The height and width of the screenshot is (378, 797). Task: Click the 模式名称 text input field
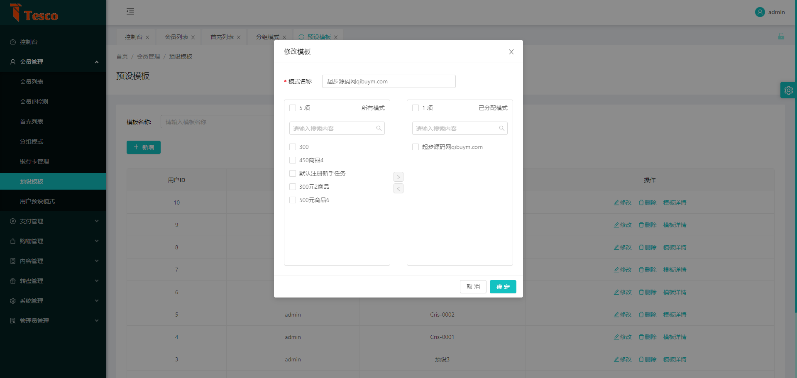pyautogui.click(x=389, y=81)
